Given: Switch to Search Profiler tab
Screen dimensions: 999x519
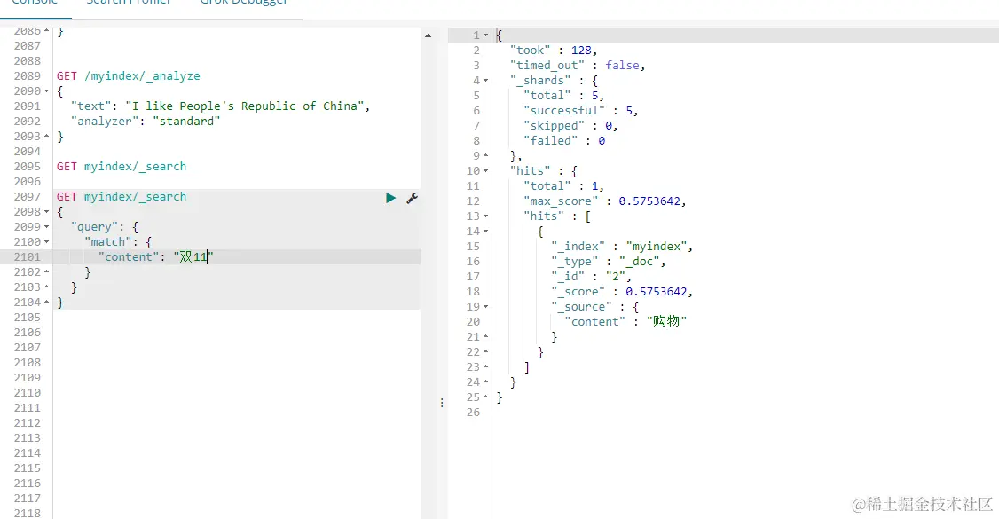Looking at the screenshot, I should [128, 3].
